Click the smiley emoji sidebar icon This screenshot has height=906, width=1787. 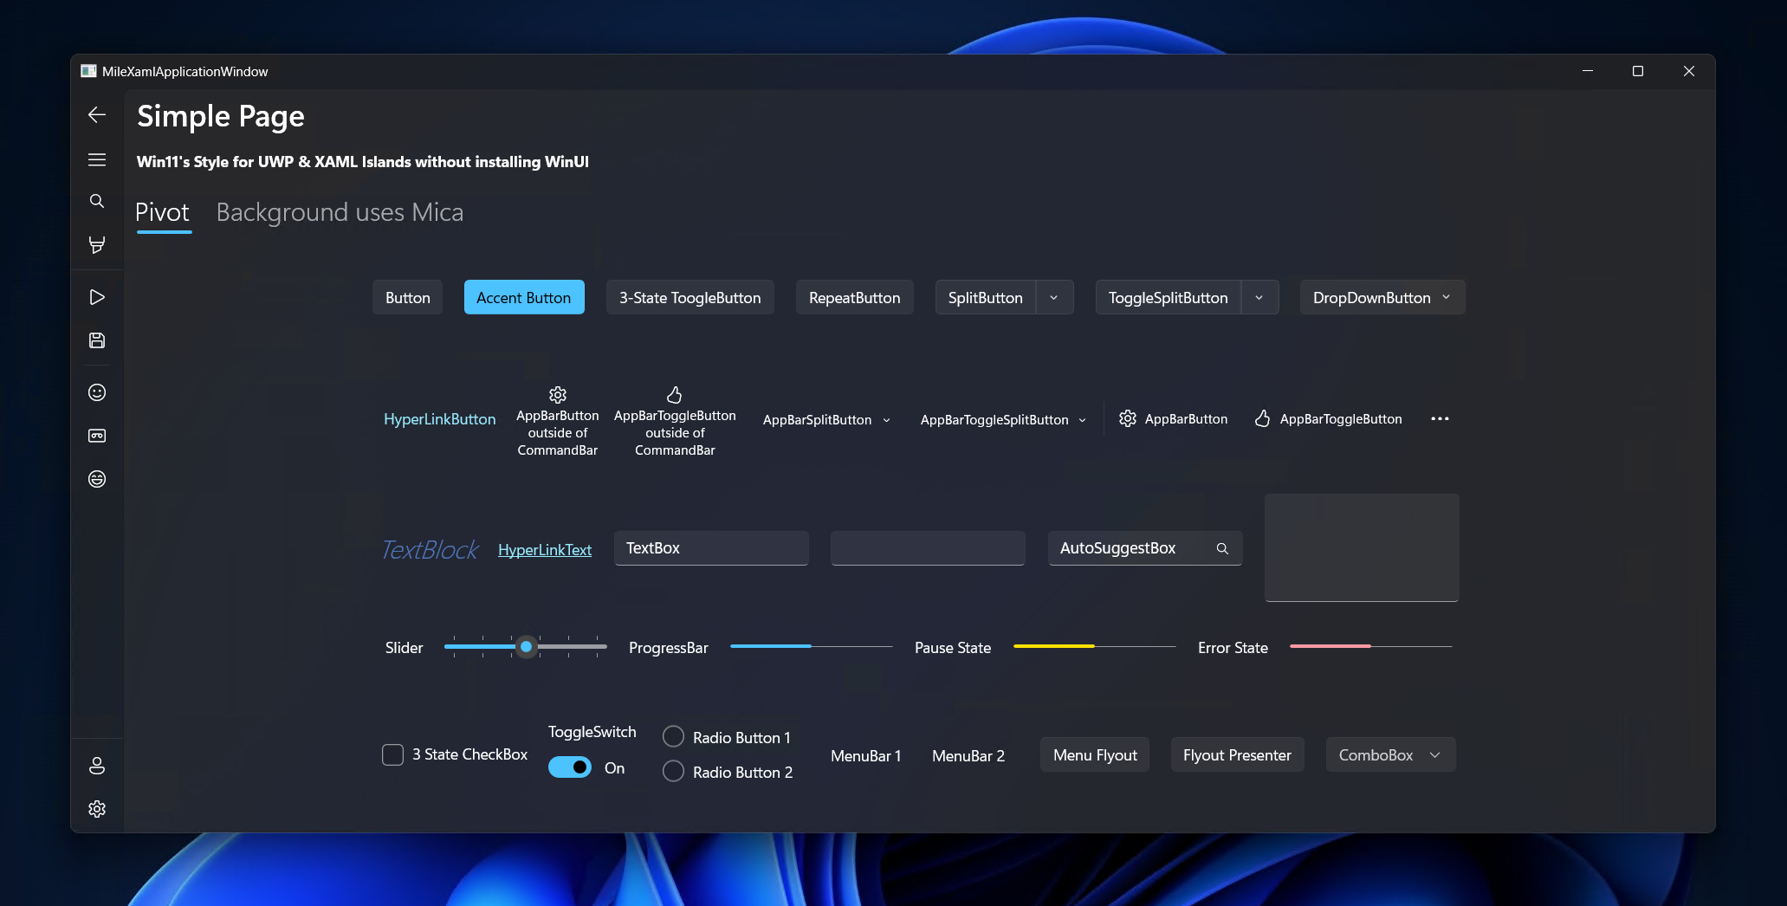click(97, 392)
